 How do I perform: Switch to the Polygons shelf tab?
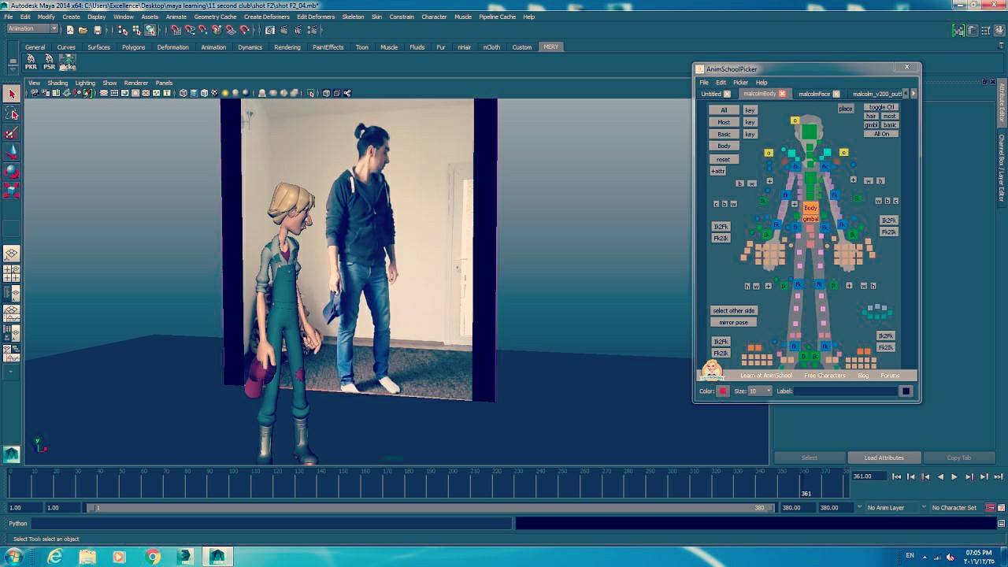[133, 47]
